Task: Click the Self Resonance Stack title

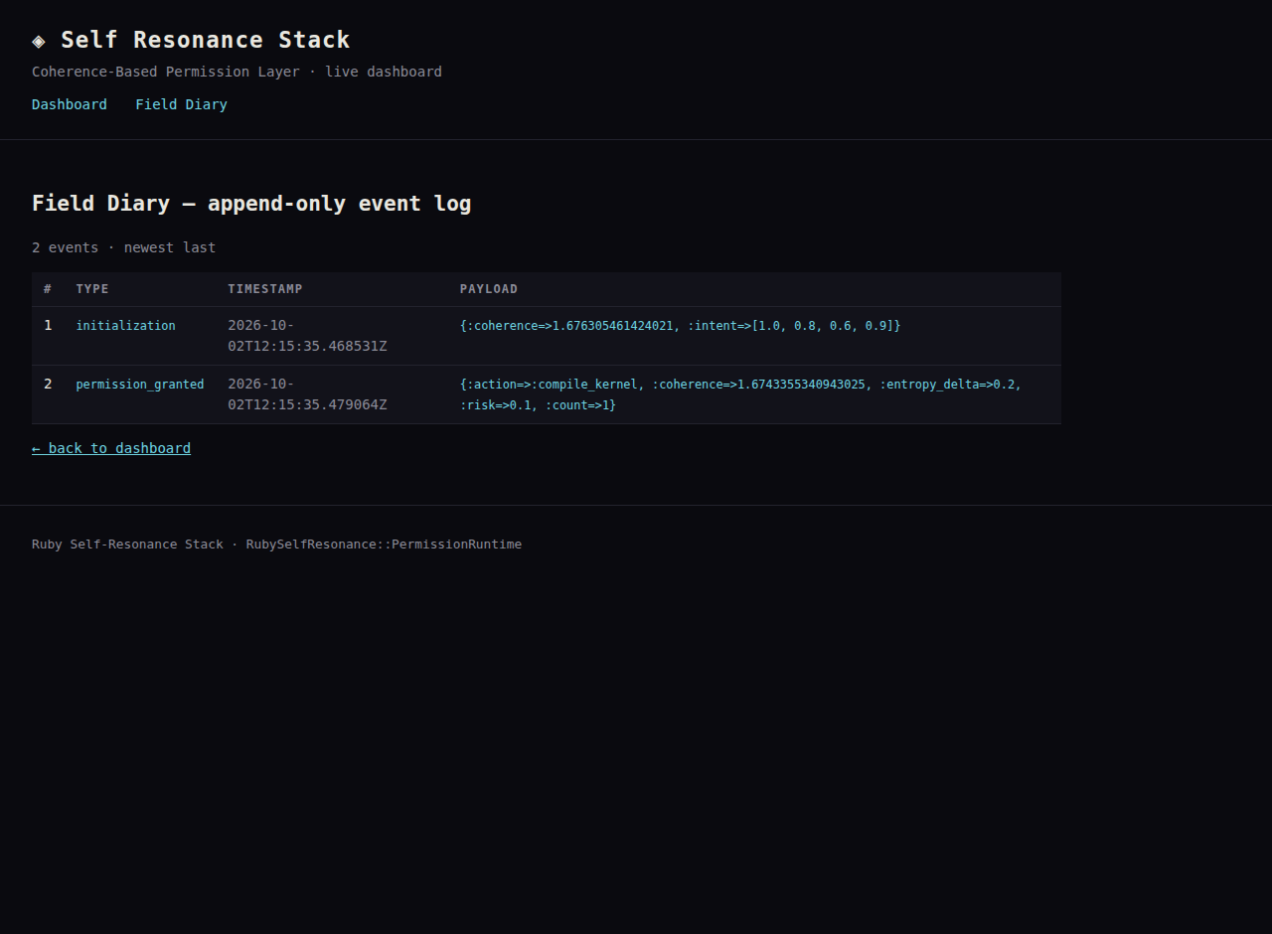Action: (x=206, y=40)
